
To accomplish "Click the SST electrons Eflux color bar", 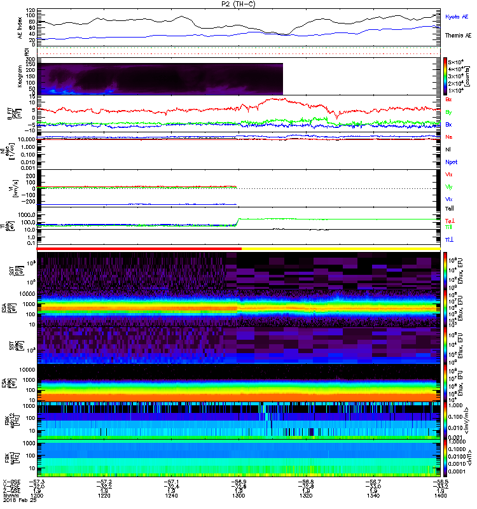I will point(445,345).
